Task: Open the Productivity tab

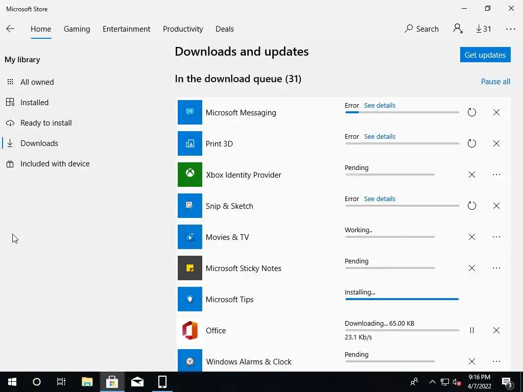Action: click(x=183, y=29)
